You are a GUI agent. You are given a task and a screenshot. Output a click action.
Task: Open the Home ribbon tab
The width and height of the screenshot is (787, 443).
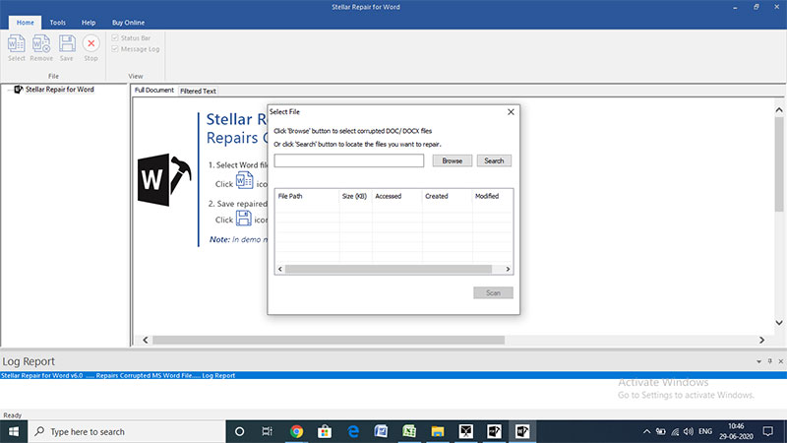click(x=26, y=23)
